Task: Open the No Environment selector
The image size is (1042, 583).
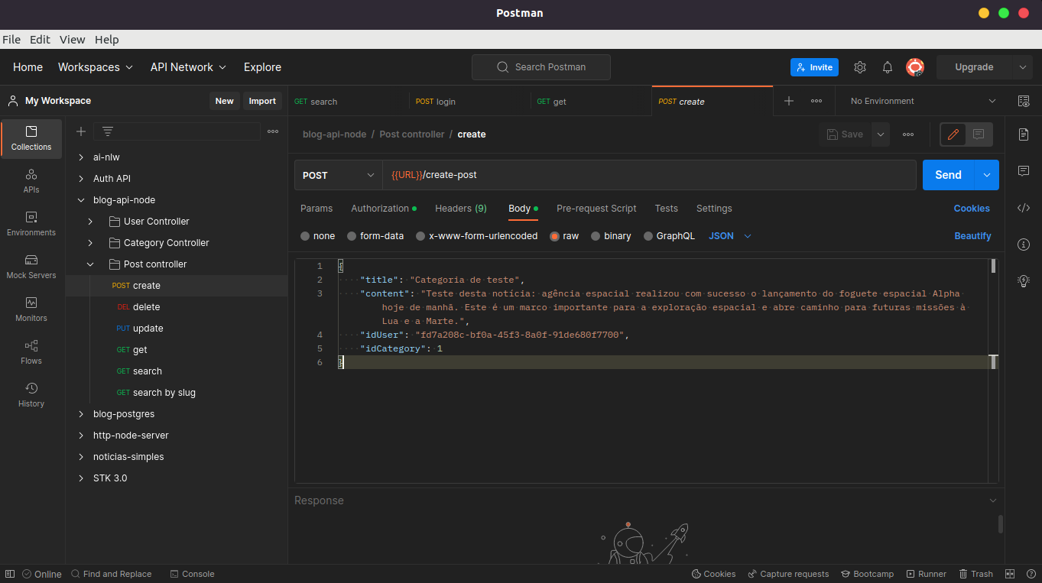Action: tap(923, 101)
